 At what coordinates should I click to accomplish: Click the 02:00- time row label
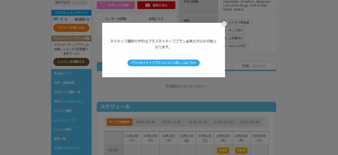[x=114, y=150]
